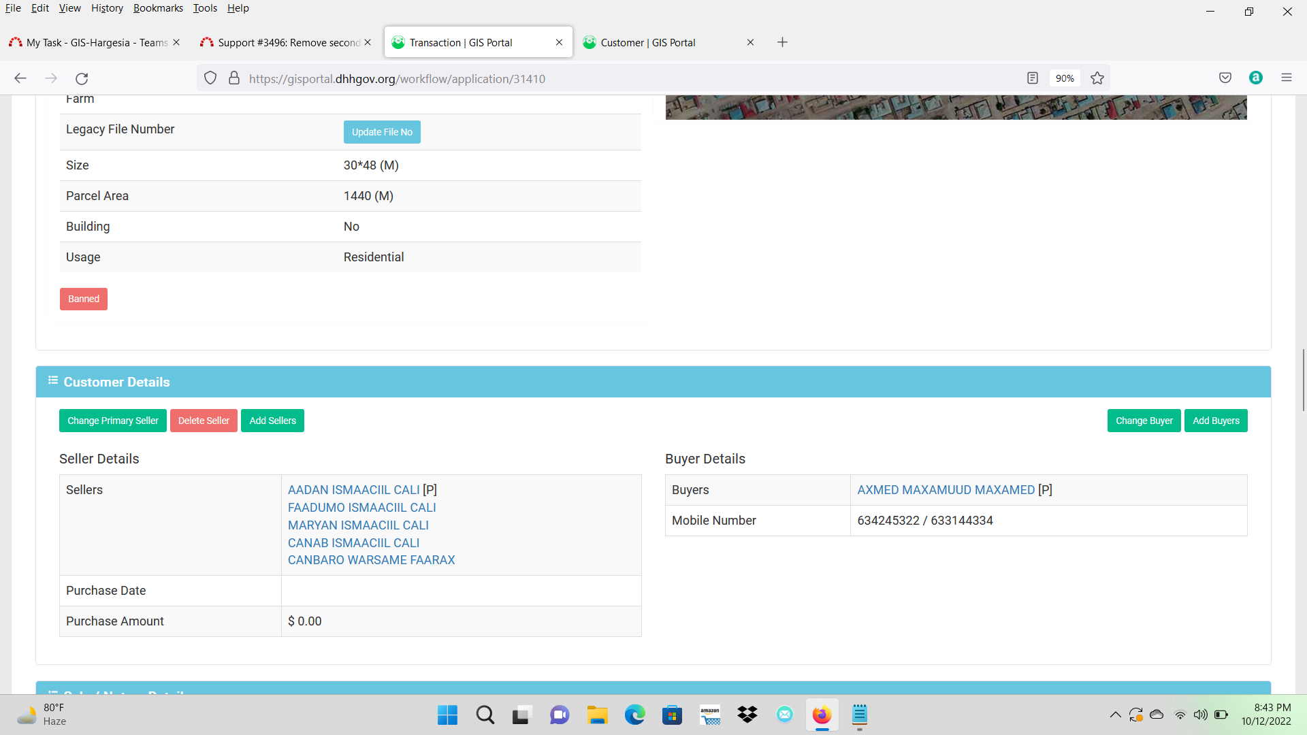Reload the current page
1307x735 pixels.
(x=82, y=78)
